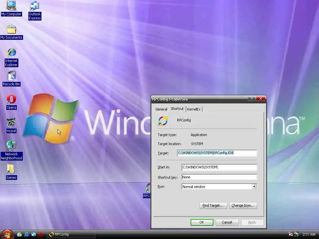Click the 2:11 AM clock
The height and width of the screenshot is (239, 319).
309,234
